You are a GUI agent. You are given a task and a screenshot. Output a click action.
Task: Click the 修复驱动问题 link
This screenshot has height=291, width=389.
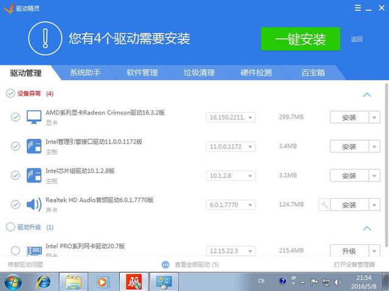coord(26,264)
